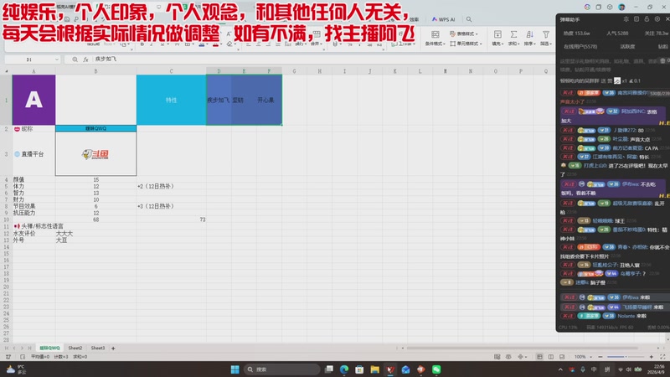Click 关注 next to 狂乱桂公子 message
670x377 pixels.
click(x=568, y=265)
